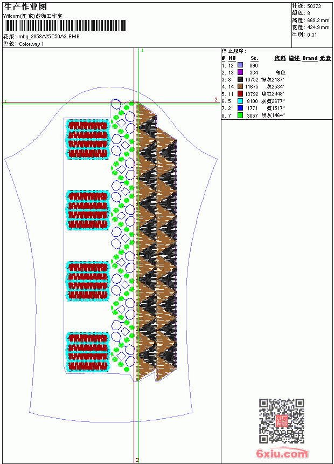Click the topmost red embroidered block

[x=88, y=139]
